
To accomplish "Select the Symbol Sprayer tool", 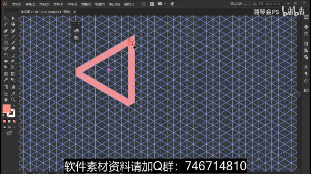I will [6, 87].
